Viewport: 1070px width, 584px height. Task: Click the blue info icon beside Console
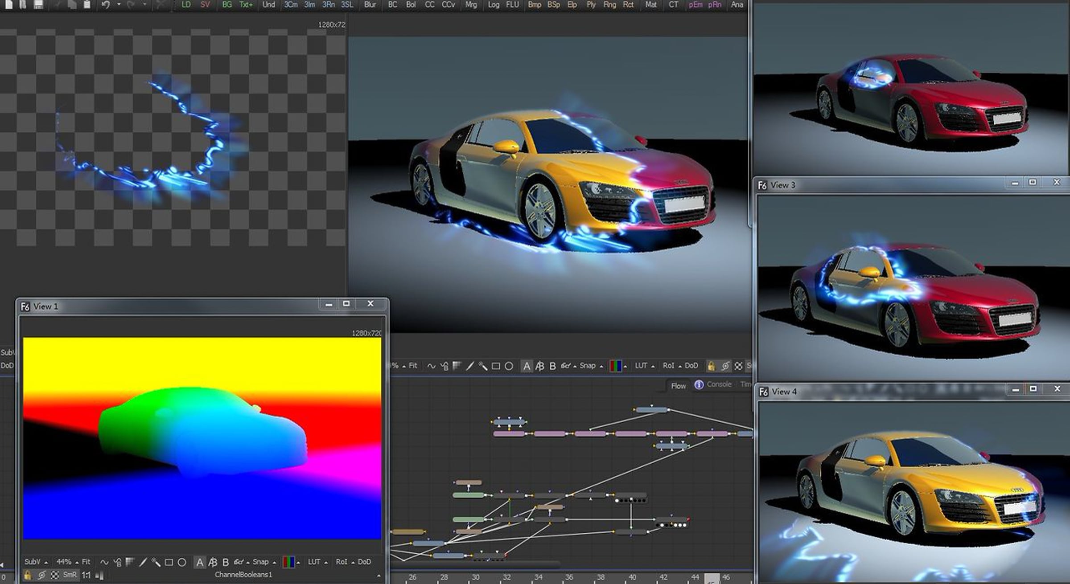(x=699, y=384)
